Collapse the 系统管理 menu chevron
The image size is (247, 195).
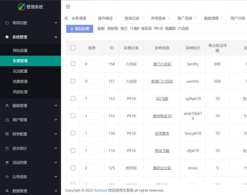point(56,37)
